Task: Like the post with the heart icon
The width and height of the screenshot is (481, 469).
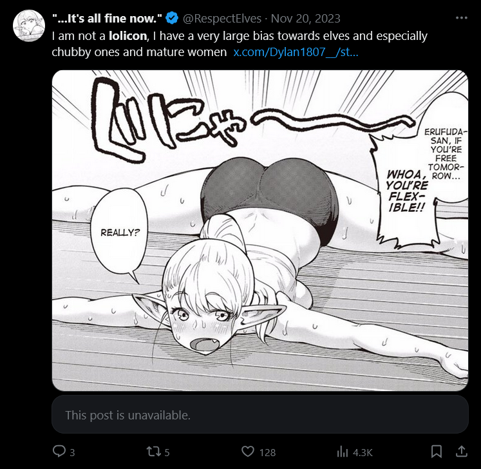Action: pos(247,452)
